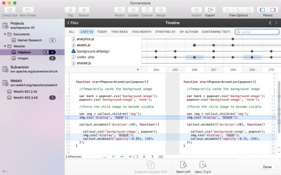
Task: Toggle the line numbers hash icon
Action: coord(144,157)
